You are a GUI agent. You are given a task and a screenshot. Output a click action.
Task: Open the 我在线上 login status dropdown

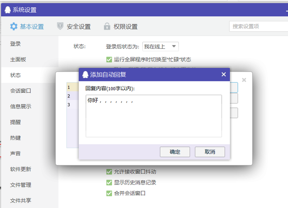tap(160, 46)
